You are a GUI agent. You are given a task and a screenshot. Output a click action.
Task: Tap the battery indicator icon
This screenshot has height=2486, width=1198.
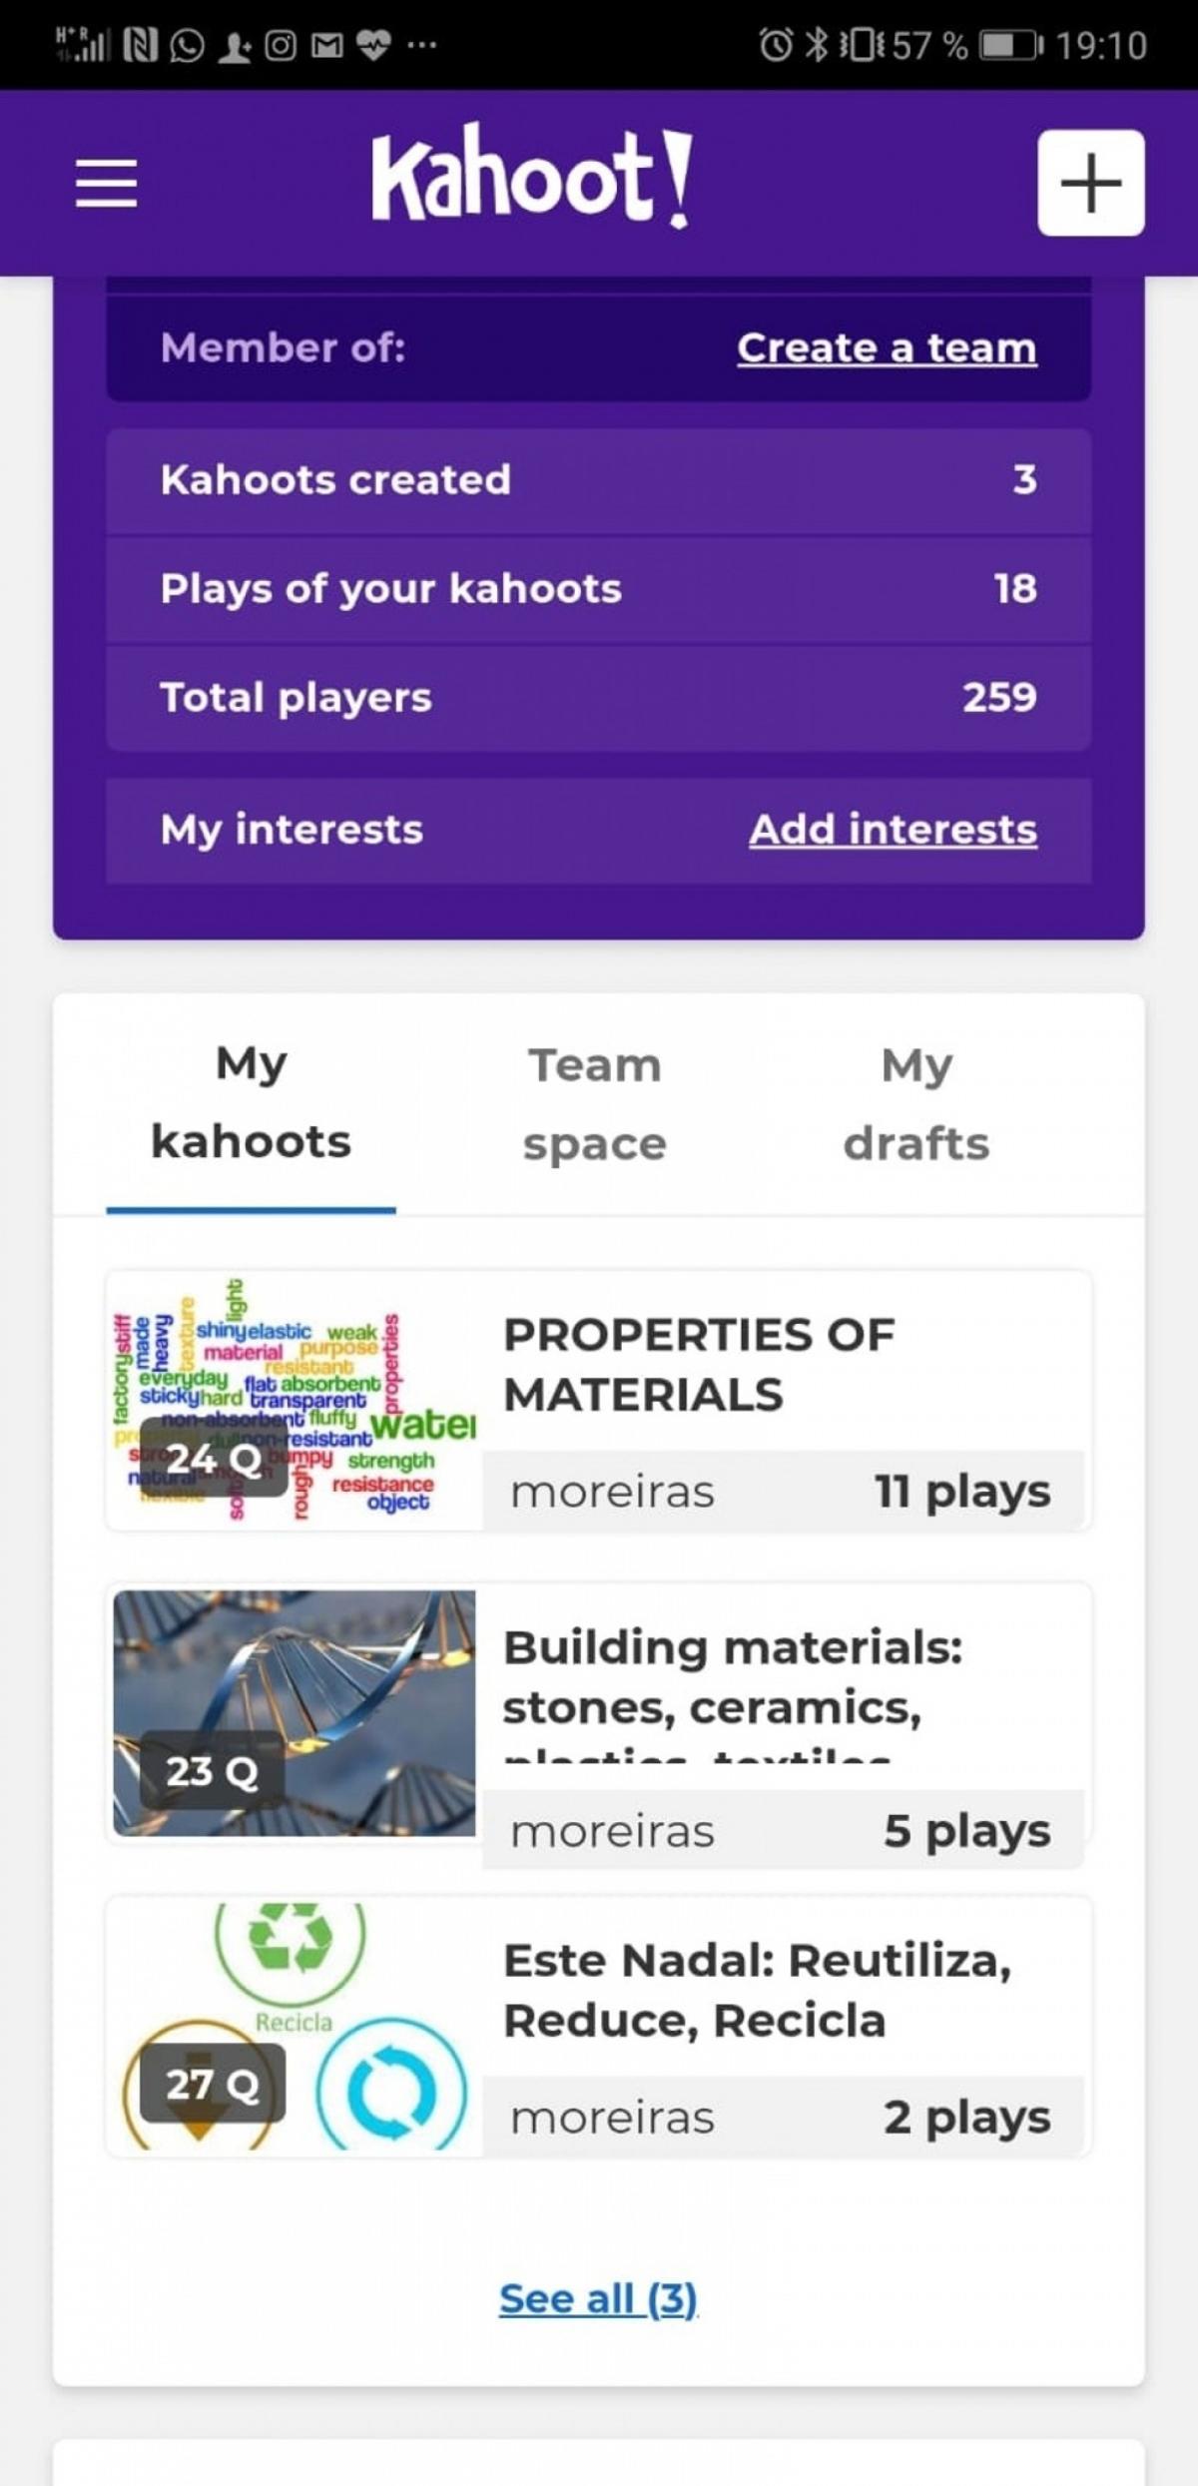coord(1010,45)
